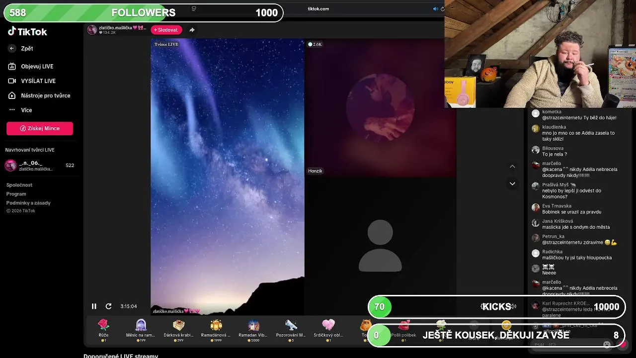Send the Ramadánová lantern gift
636x358 pixels.
click(x=216, y=330)
